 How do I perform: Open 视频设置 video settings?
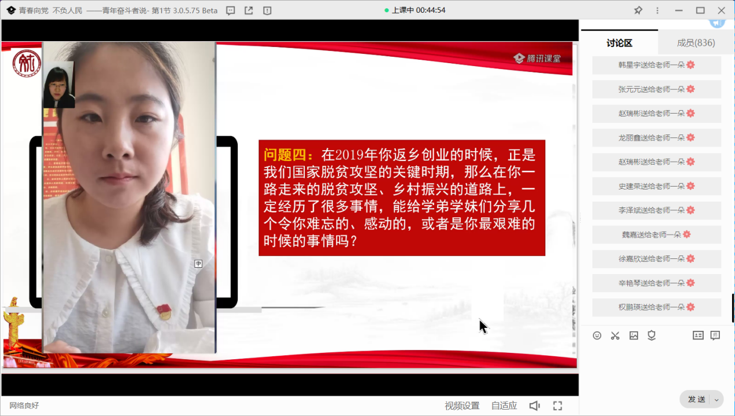coord(462,406)
